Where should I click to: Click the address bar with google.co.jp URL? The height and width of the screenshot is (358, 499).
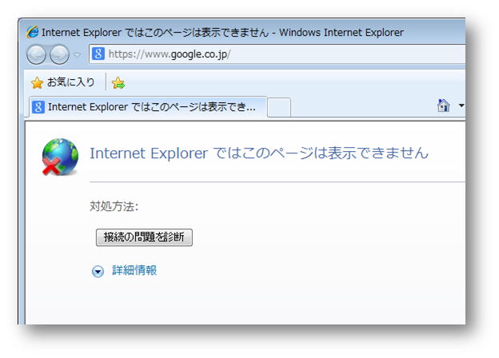277,54
